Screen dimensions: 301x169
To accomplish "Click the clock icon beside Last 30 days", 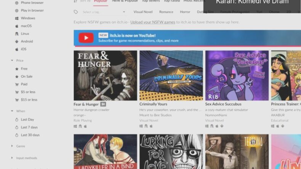I will [x=17, y=135].
